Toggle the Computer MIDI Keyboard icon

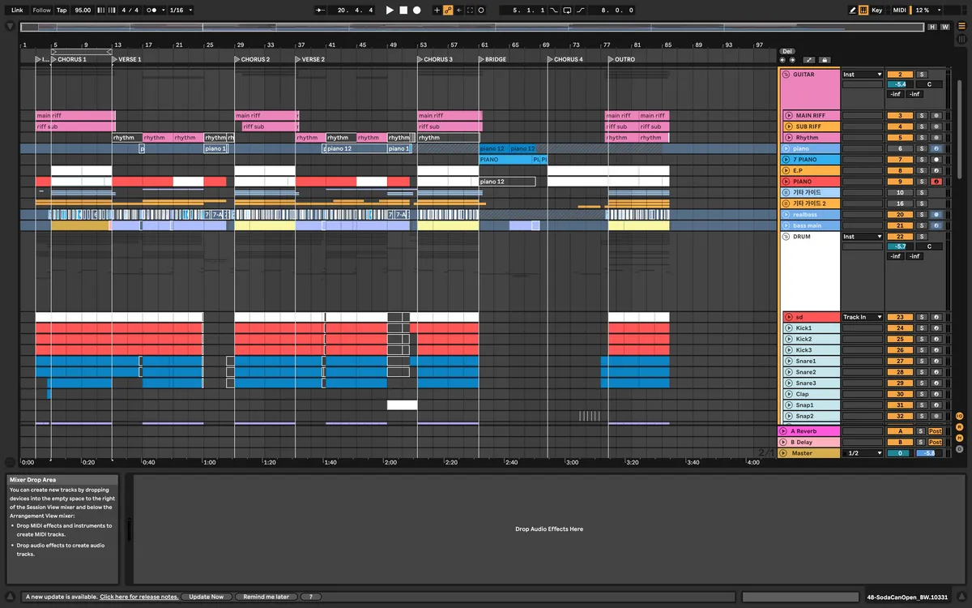point(863,11)
